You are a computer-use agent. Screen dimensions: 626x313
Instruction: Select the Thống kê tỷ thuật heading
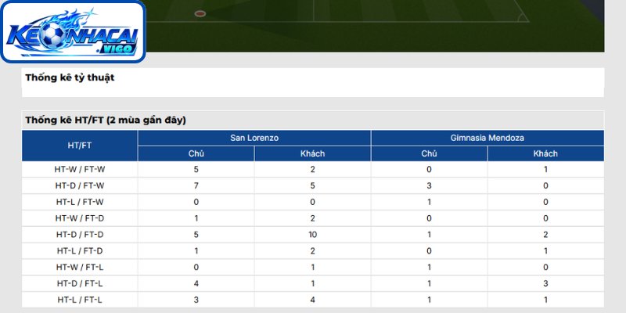pyautogui.click(x=70, y=77)
